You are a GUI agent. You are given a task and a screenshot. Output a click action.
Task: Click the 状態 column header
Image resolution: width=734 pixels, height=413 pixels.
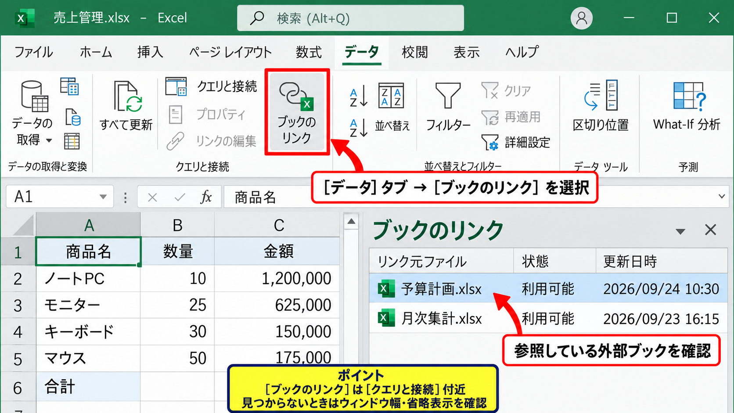[554, 261]
